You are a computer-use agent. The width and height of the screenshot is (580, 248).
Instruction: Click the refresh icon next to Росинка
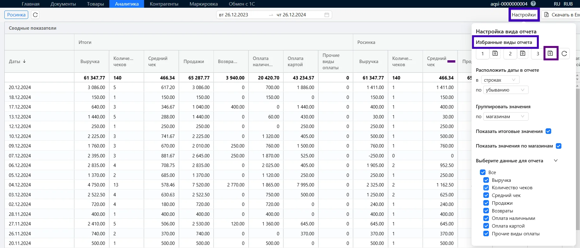click(35, 15)
